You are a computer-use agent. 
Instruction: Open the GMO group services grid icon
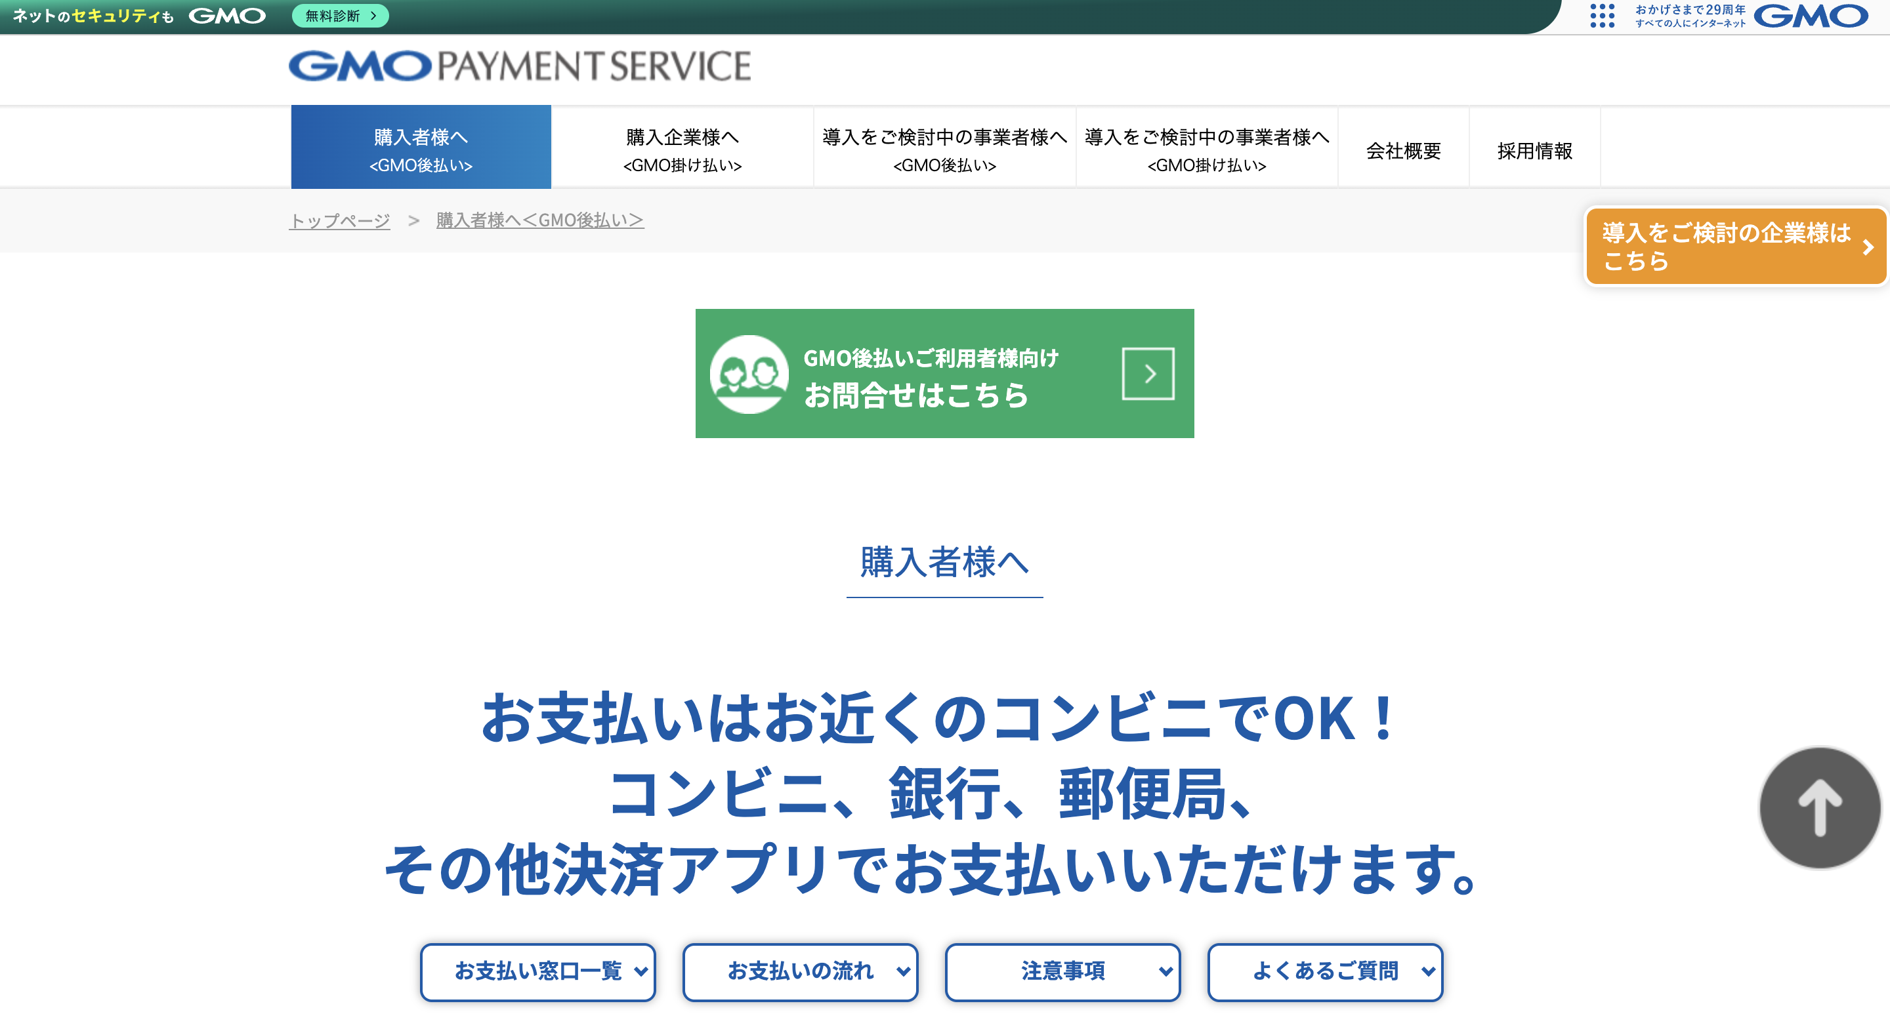(x=1603, y=15)
